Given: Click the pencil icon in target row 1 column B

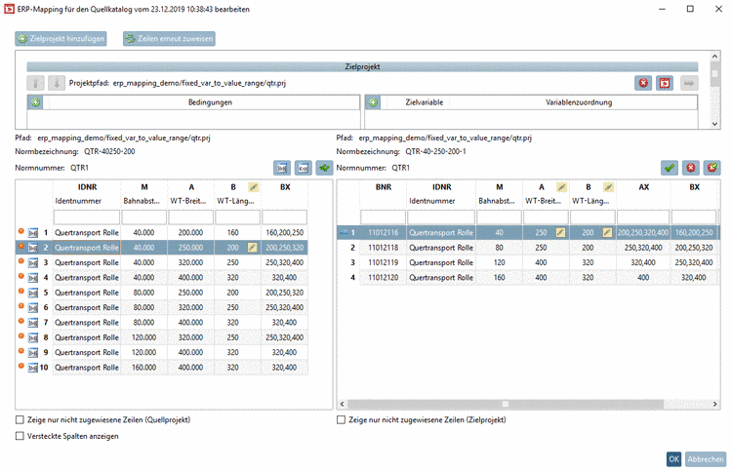Looking at the screenshot, I should [x=608, y=233].
